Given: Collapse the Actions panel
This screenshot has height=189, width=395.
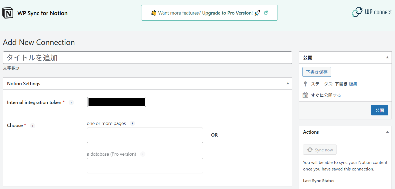Looking at the screenshot, I should tap(387, 132).
